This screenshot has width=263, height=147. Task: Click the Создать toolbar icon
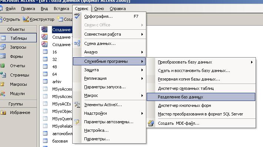[60, 19]
